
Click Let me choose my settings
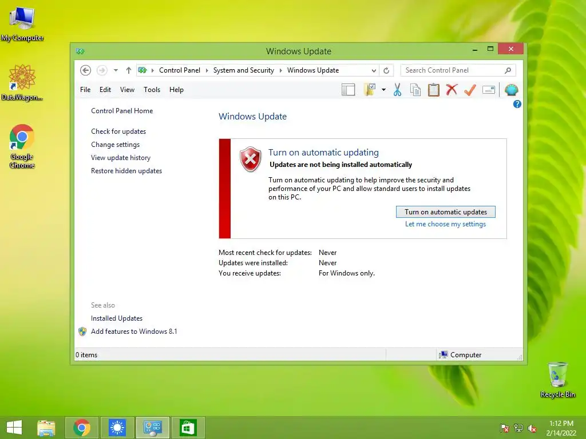pyautogui.click(x=445, y=224)
